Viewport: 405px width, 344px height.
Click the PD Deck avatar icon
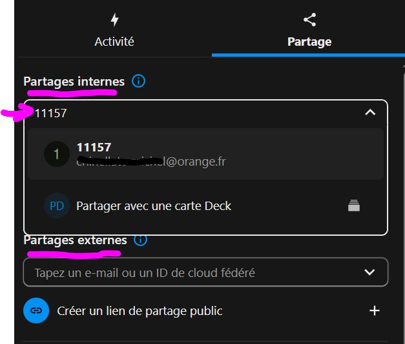(57, 206)
